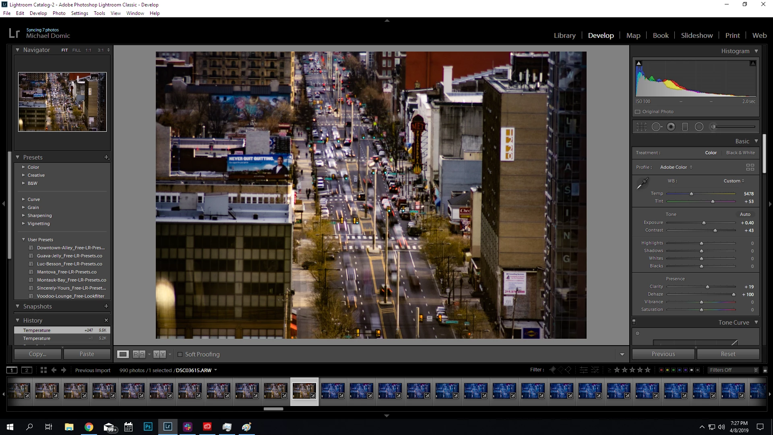Click the Auto tone button
This screenshot has width=773, height=435.
pos(745,214)
